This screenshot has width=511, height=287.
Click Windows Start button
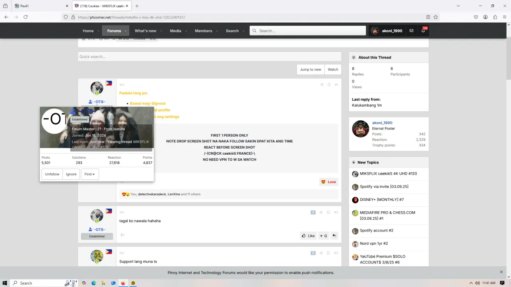pyautogui.click(x=5, y=283)
